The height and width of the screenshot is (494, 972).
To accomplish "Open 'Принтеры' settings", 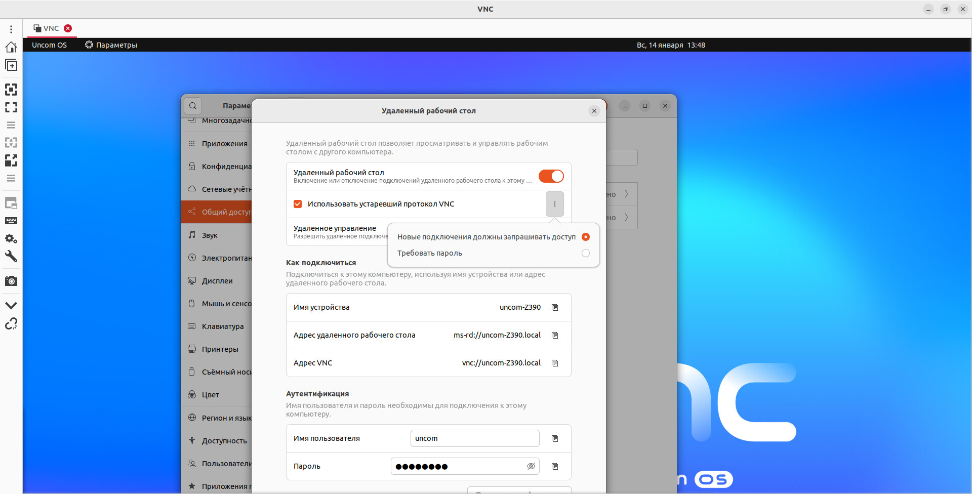I will click(216, 349).
